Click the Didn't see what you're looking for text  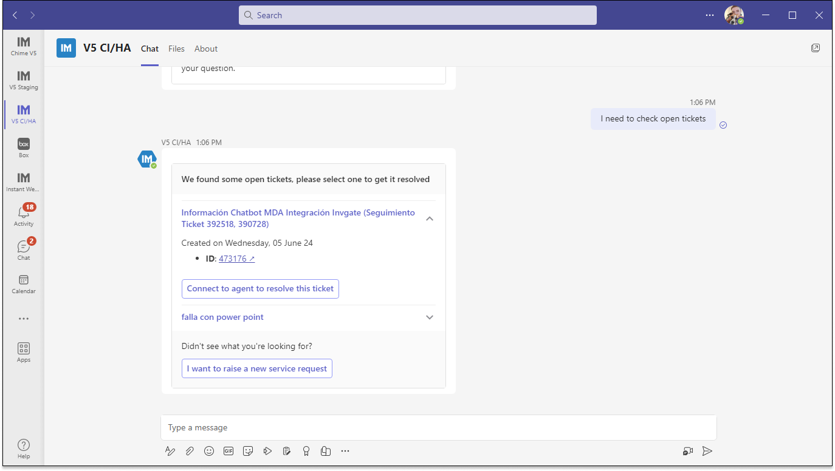[x=247, y=347]
